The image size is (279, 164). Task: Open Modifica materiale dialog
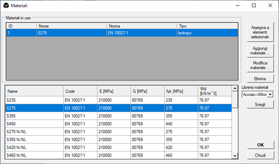(x=260, y=65)
